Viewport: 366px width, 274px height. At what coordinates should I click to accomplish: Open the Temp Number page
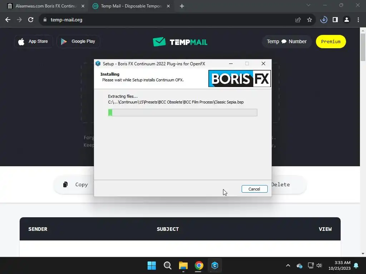coord(287,41)
